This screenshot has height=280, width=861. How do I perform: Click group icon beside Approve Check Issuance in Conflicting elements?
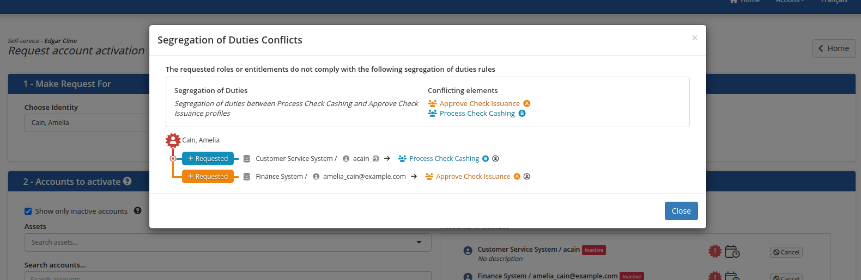click(432, 103)
